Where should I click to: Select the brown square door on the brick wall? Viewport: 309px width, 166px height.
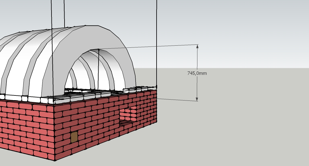coord(74,137)
